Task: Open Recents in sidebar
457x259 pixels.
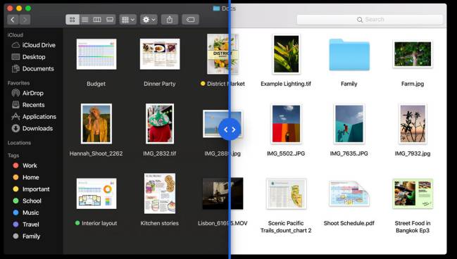Action: 28,105
